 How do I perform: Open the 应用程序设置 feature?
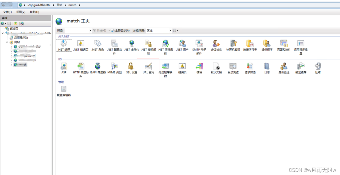(x=301, y=47)
